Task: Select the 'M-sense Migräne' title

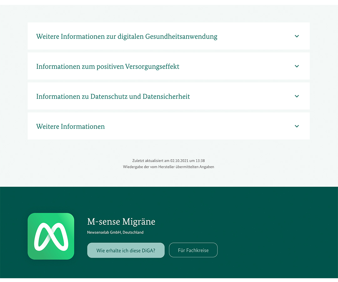Action: [121, 222]
